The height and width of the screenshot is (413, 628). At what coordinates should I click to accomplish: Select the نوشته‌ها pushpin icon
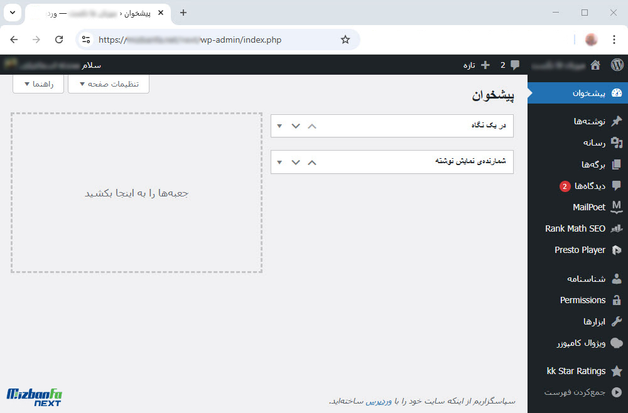point(617,121)
